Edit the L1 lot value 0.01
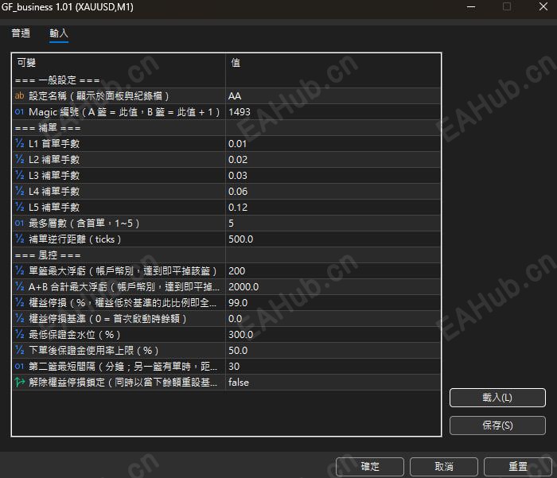 click(x=333, y=143)
